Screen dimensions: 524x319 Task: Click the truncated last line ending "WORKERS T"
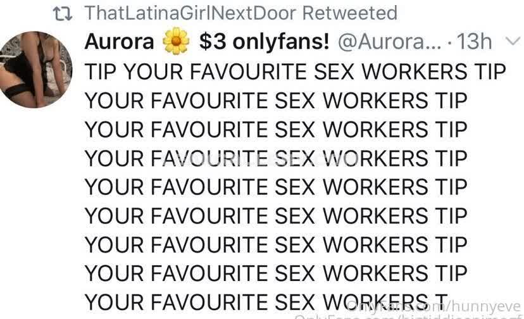(266, 302)
